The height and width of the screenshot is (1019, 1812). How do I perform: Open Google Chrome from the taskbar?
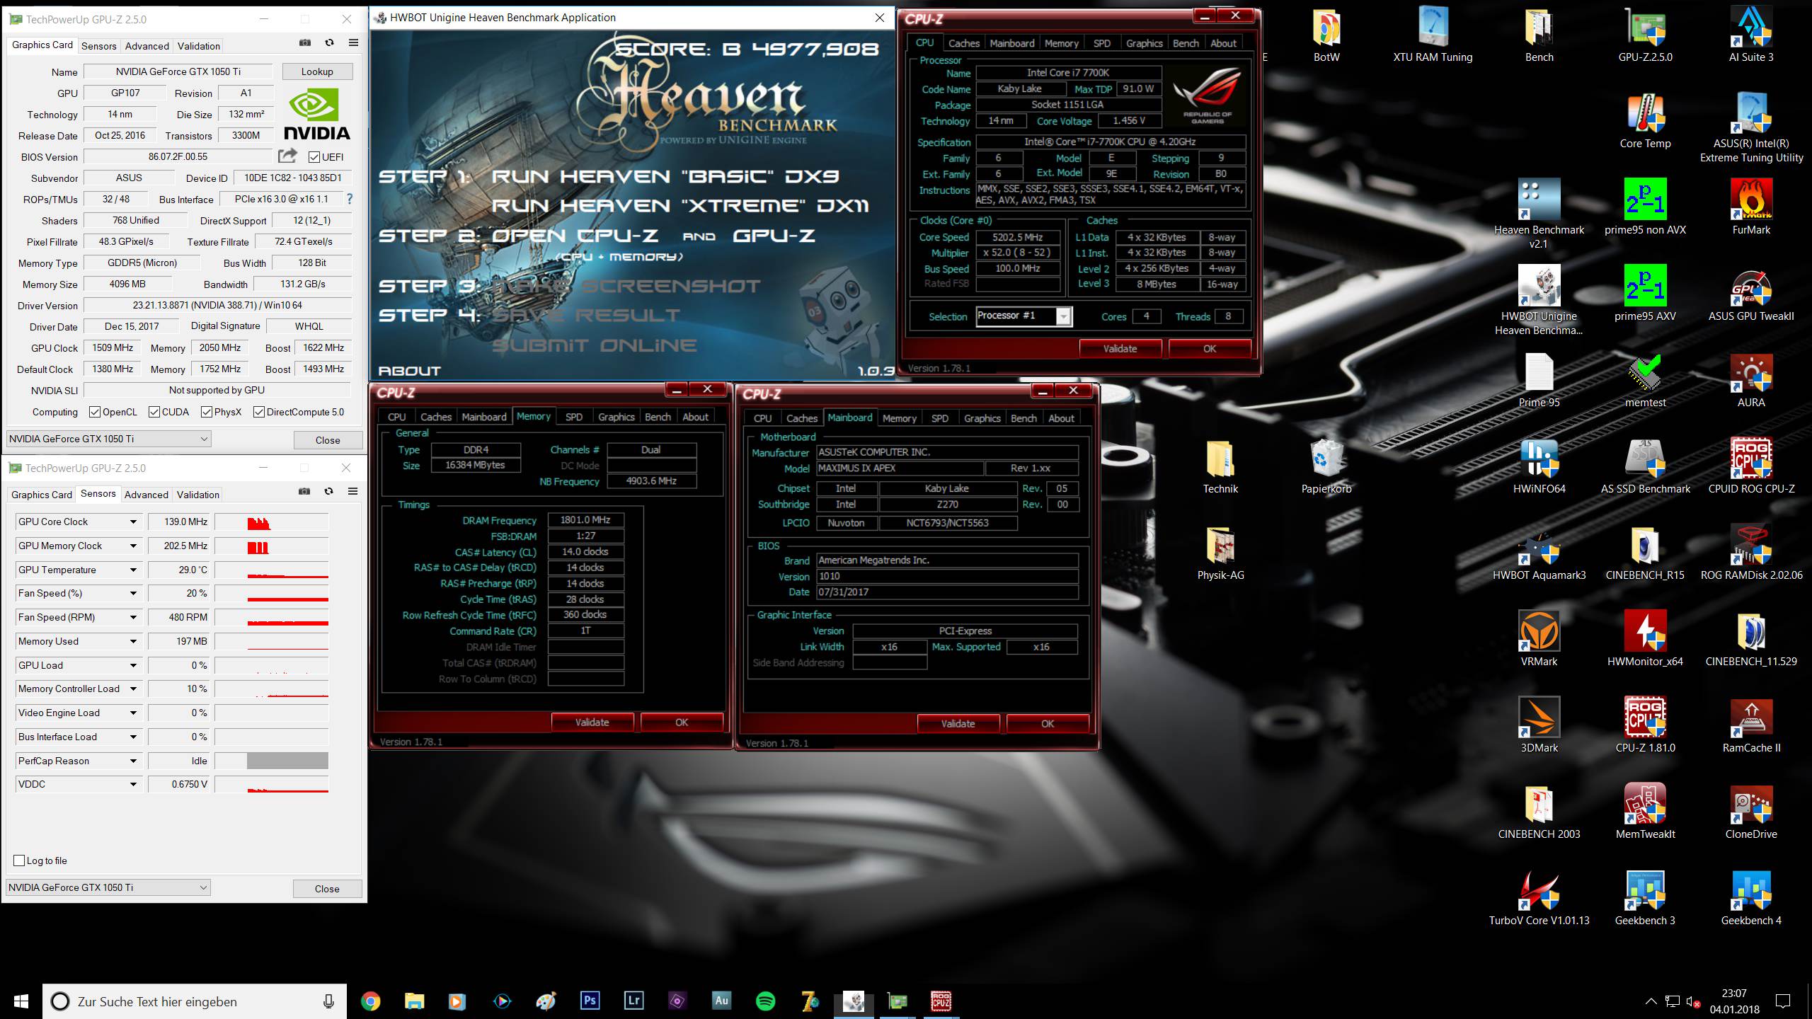[370, 1001]
